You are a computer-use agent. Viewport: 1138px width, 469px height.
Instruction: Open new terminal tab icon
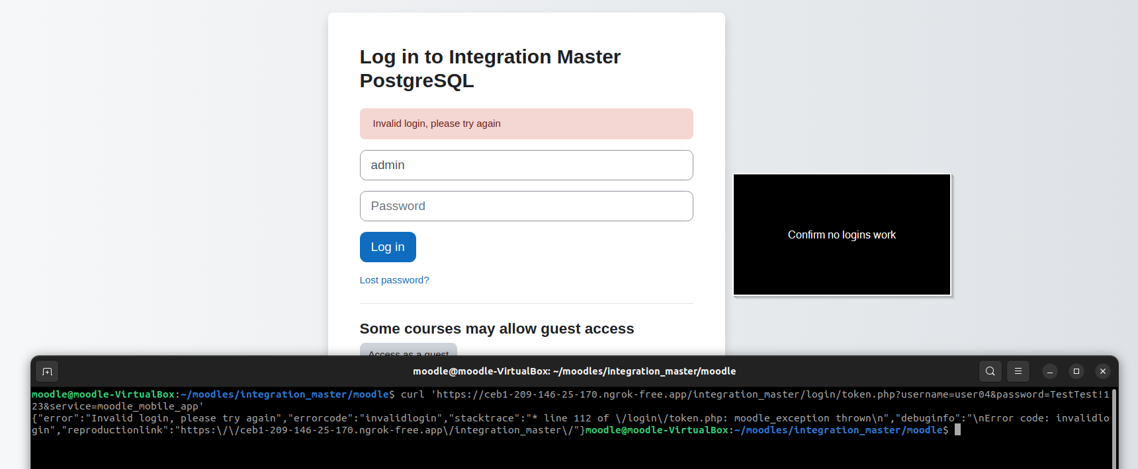[47, 371]
